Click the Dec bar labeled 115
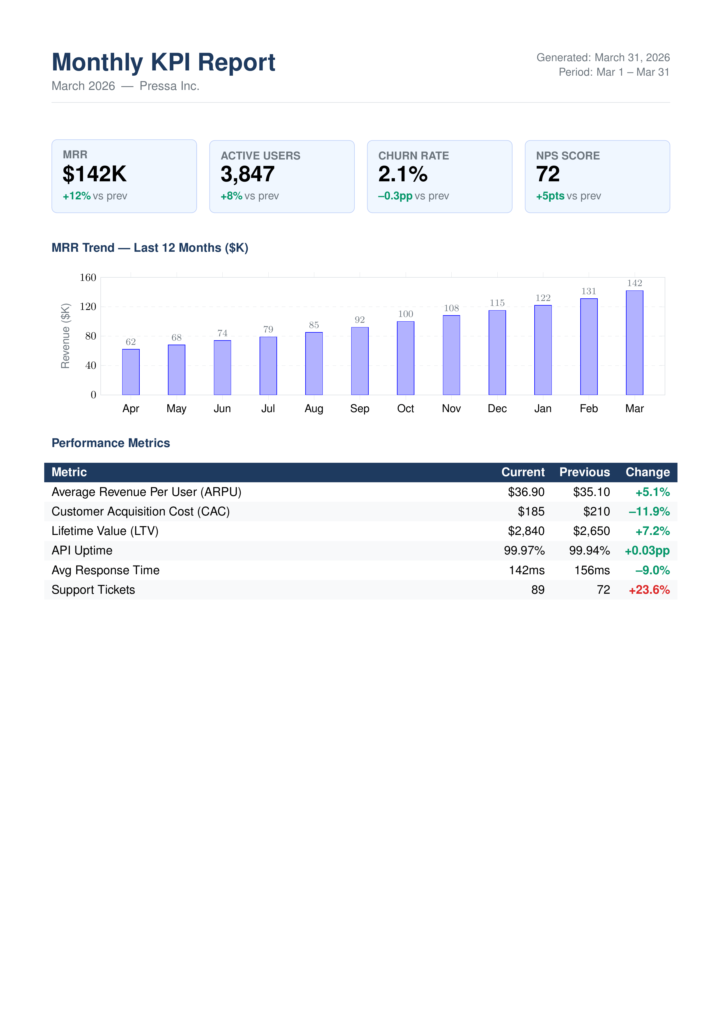Viewport: 722px width, 1021px height. pyautogui.click(x=497, y=353)
